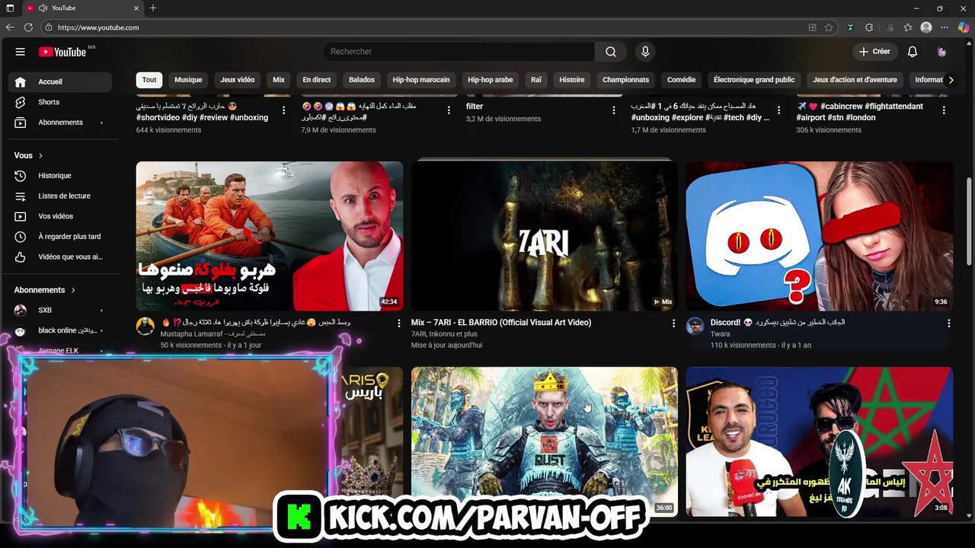Open browser Settings and more menu
Screen dimensions: 975x548
945,27
